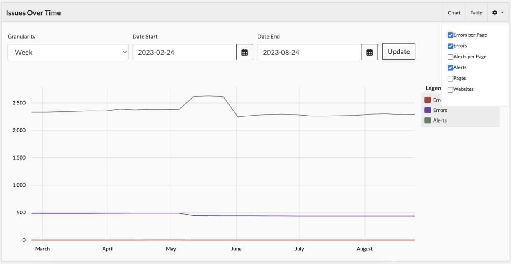Screen dimensions: 511x264
Task: Toggle the Errors series via the legend
Action: point(441,110)
